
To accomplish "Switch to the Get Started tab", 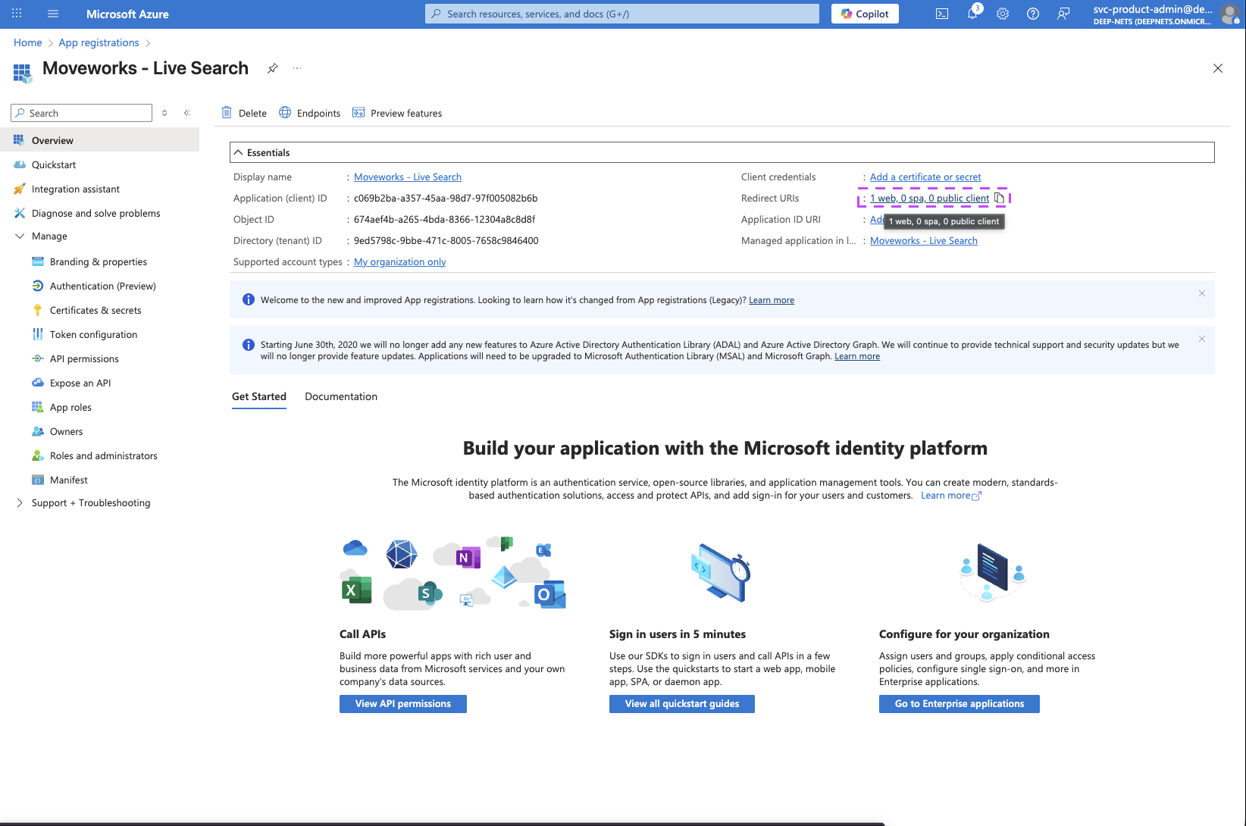I will (x=259, y=396).
